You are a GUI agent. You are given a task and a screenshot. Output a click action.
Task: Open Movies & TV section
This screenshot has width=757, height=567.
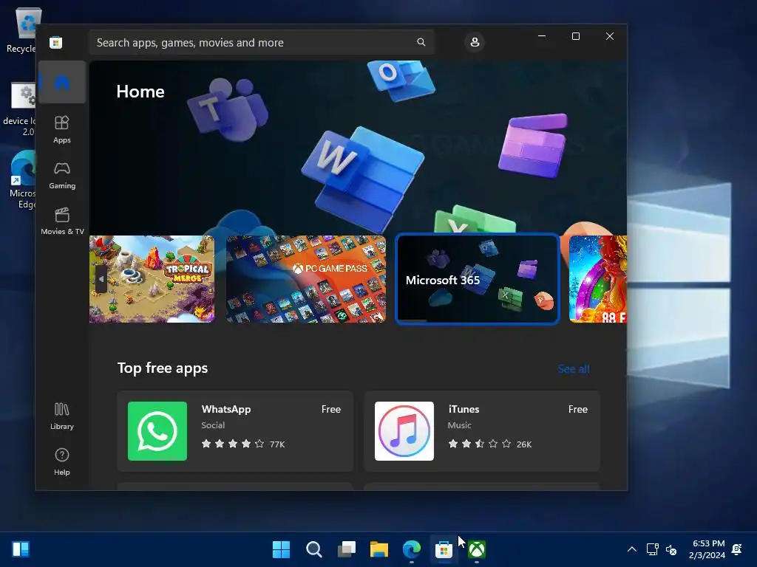click(x=62, y=221)
